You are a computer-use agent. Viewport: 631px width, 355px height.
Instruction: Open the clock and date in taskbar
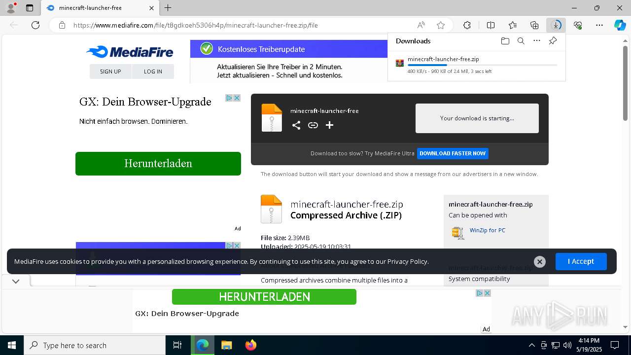[589, 345]
